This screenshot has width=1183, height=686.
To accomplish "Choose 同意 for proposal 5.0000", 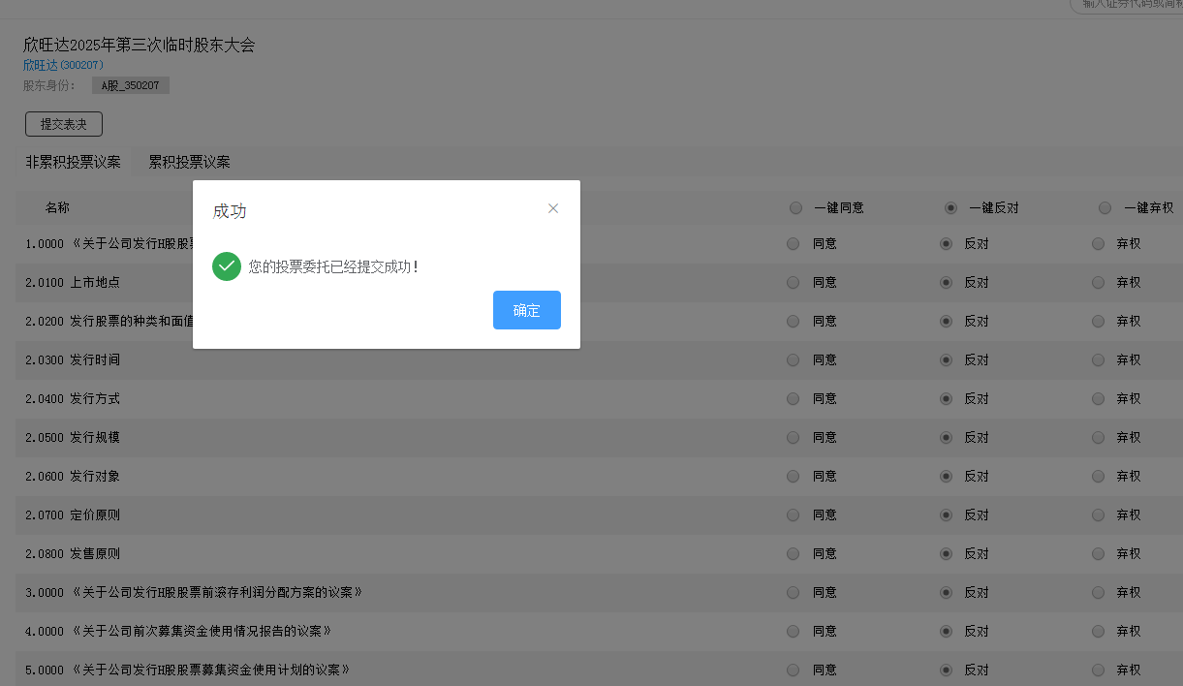I will (794, 670).
